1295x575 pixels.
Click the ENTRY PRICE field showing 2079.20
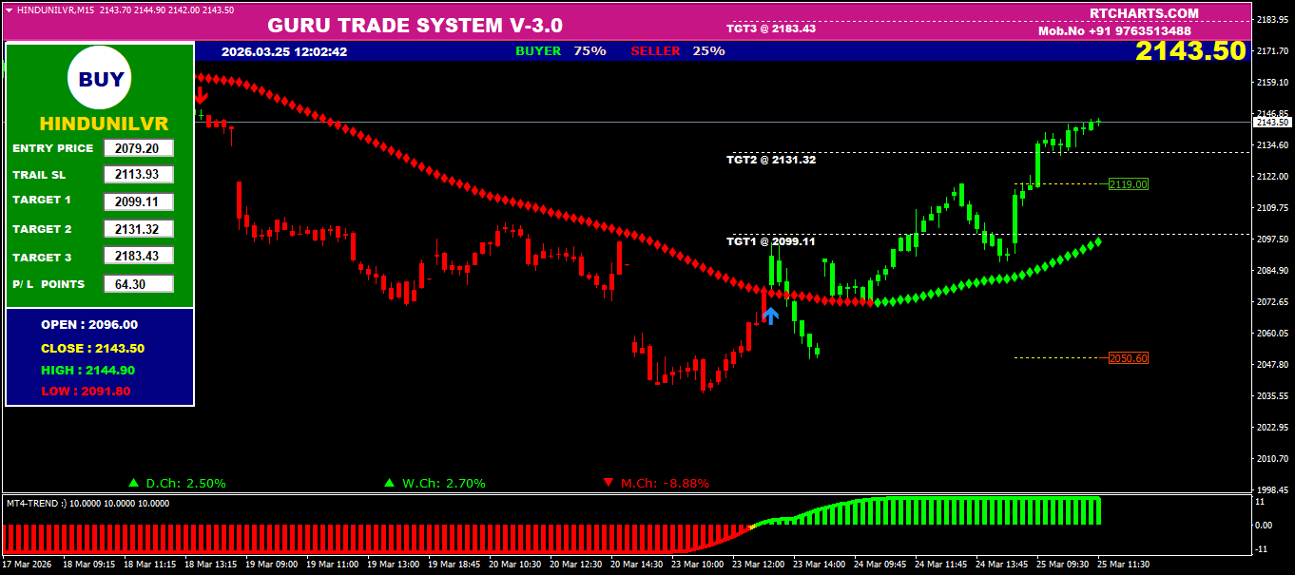[x=138, y=148]
